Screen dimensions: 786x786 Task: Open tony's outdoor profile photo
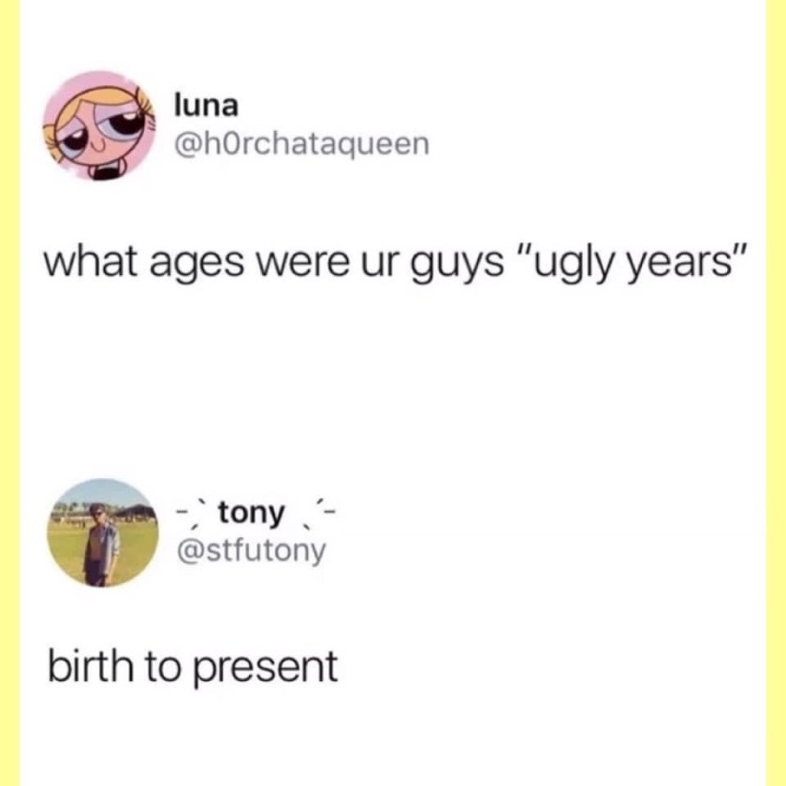[103, 532]
